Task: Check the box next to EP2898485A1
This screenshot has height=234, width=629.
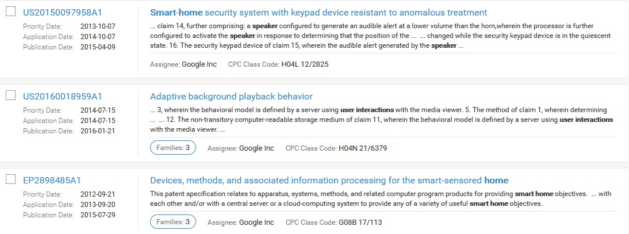Action: (10, 179)
